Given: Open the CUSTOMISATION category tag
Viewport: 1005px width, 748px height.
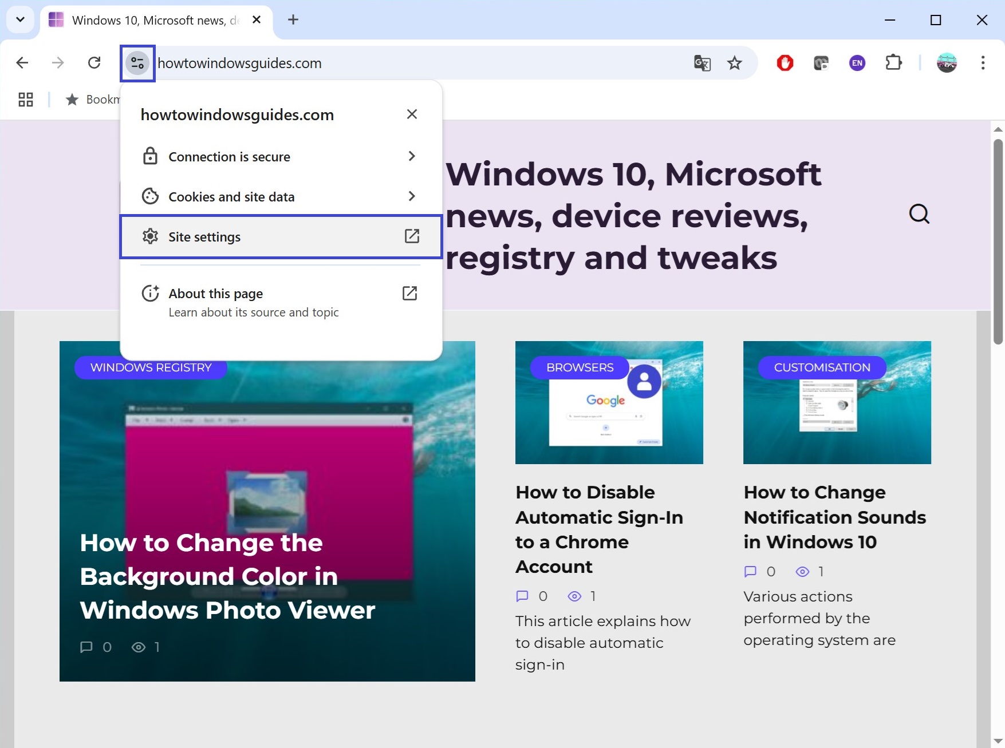Looking at the screenshot, I should [x=822, y=367].
